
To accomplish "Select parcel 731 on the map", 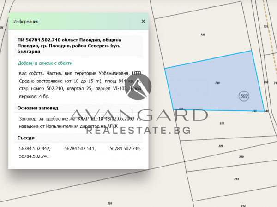I will (265, 27).
